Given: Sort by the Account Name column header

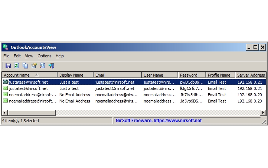Looking at the screenshot, I should (30, 75).
